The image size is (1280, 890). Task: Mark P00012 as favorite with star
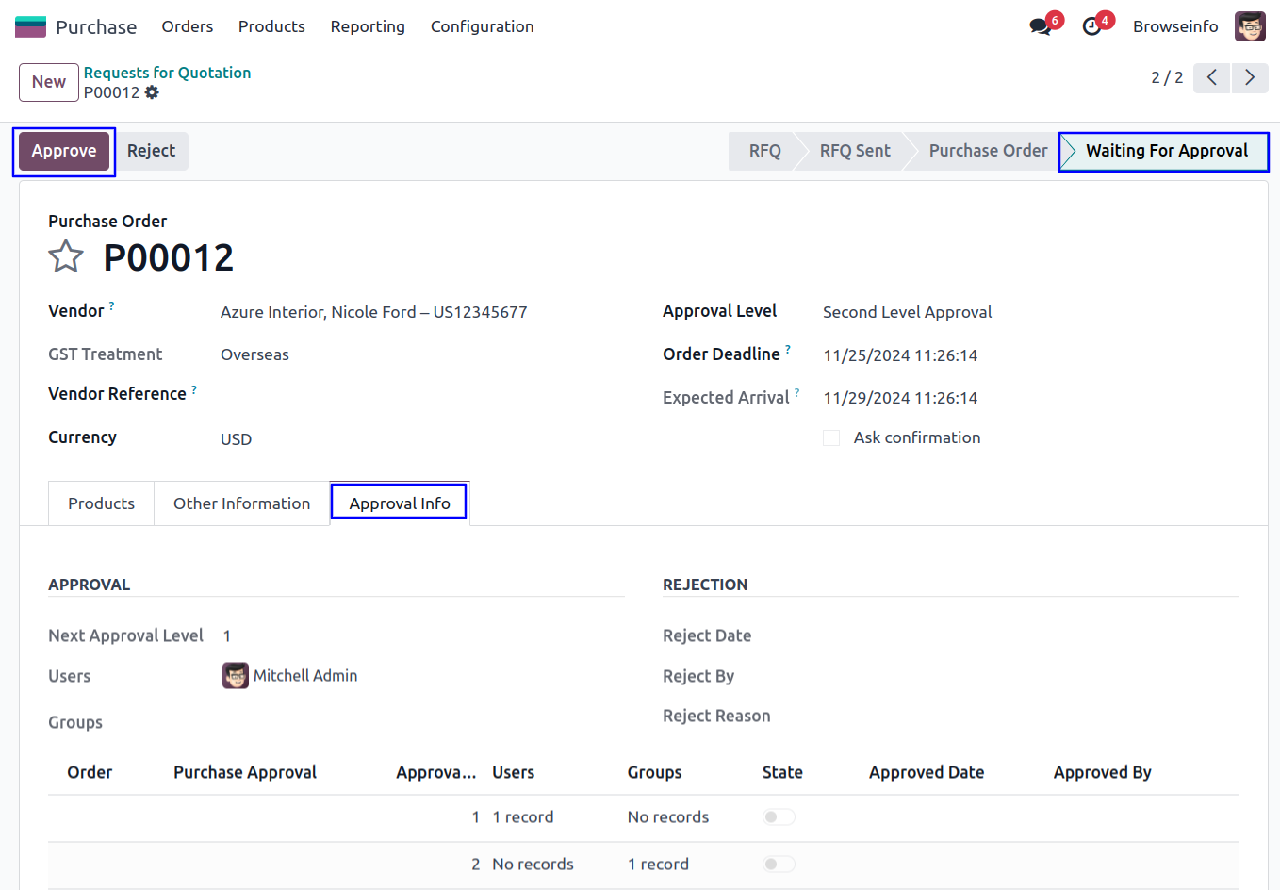coord(66,256)
